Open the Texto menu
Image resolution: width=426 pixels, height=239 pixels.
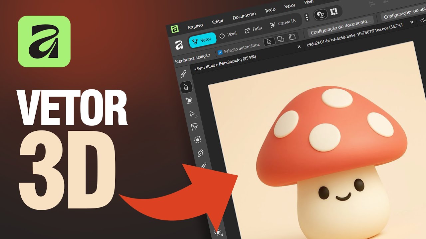[x=270, y=10]
